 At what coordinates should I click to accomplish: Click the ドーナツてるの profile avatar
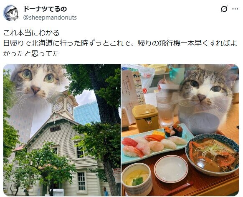(11, 13)
